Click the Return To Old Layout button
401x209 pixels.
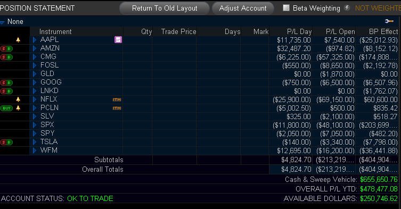165,9
